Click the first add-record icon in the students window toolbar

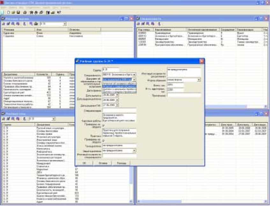(4, 24)
